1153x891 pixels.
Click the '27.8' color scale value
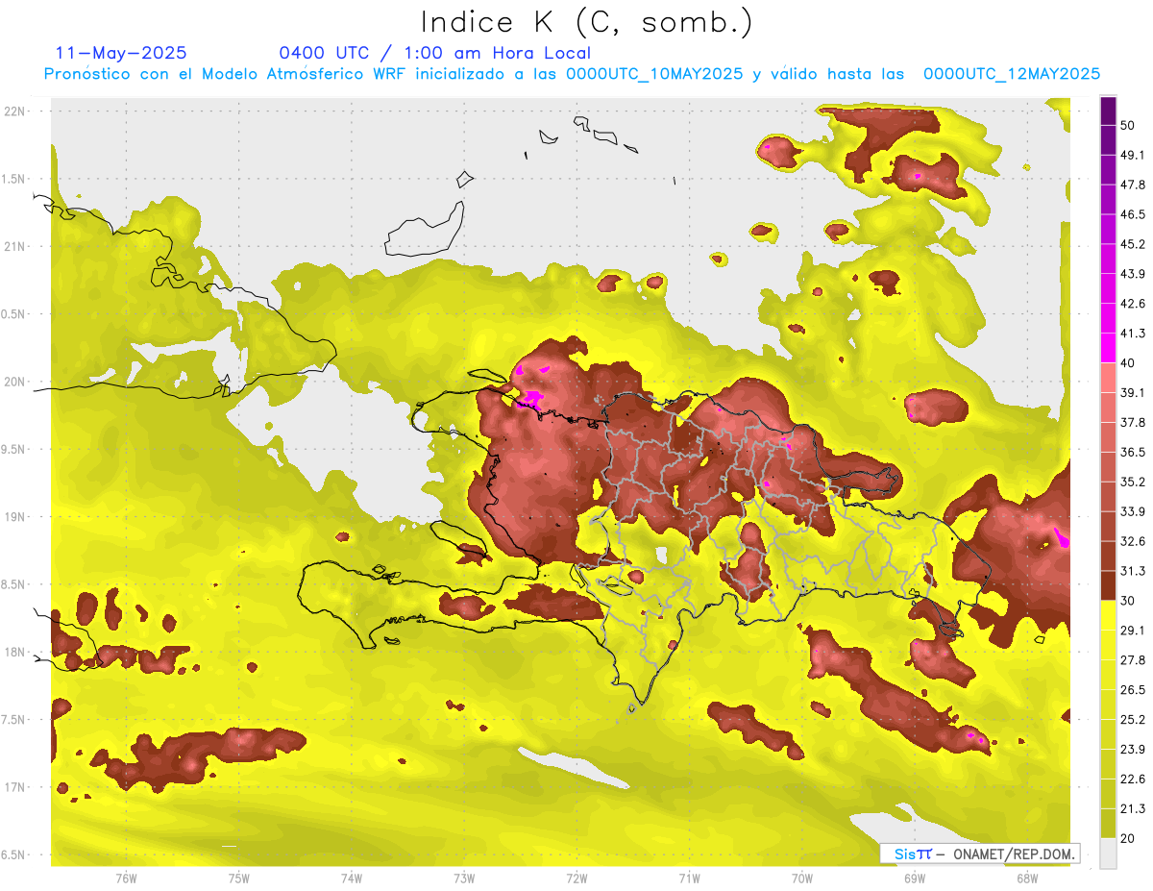coord(1133,660)
